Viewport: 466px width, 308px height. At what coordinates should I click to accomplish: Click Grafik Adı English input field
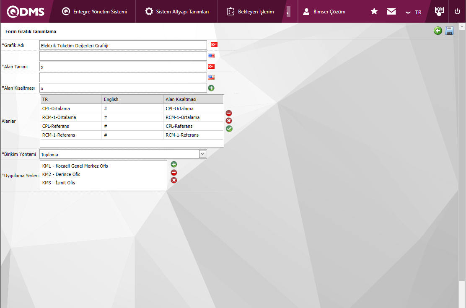123,56
